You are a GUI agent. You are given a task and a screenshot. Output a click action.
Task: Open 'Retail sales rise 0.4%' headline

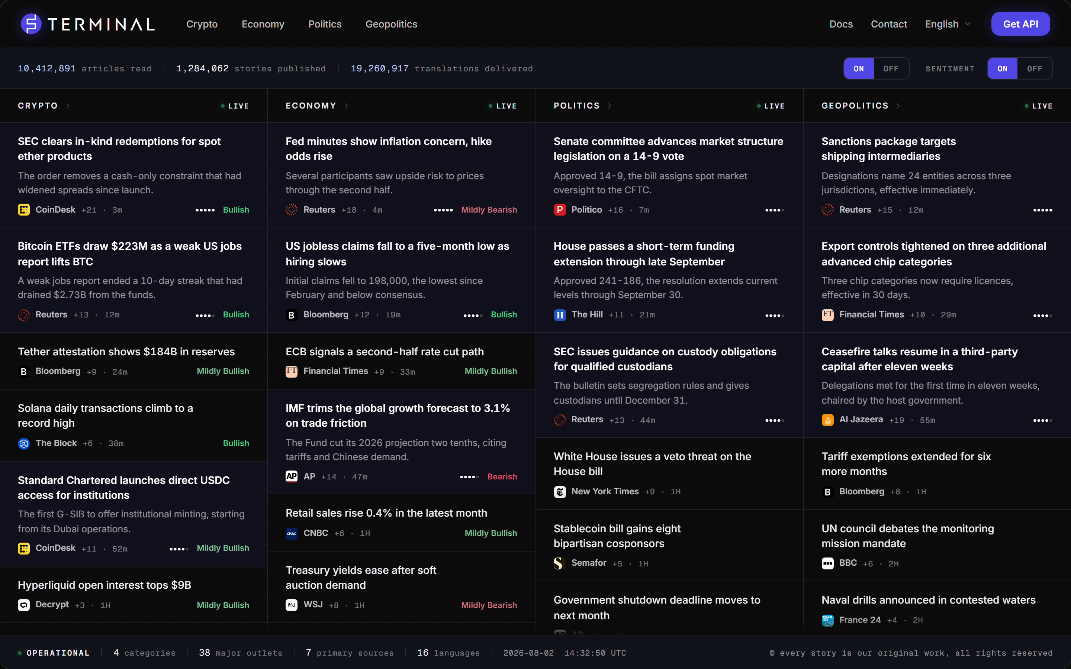pyautogui.click(x=386, y=513)
